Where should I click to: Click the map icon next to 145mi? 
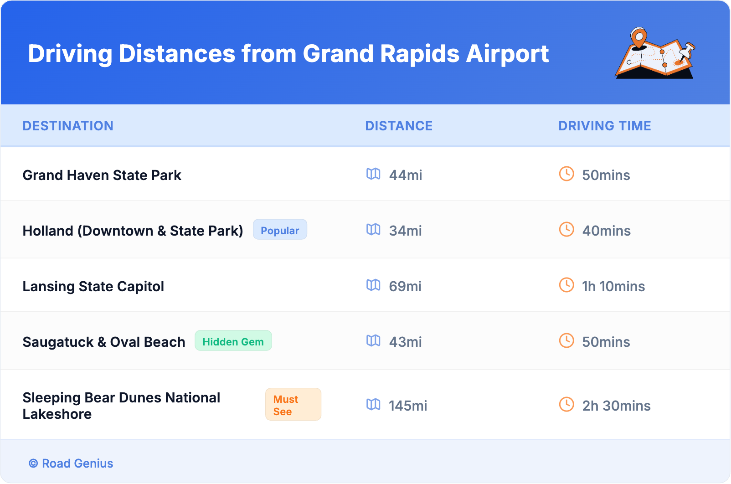tap(373, 405)
